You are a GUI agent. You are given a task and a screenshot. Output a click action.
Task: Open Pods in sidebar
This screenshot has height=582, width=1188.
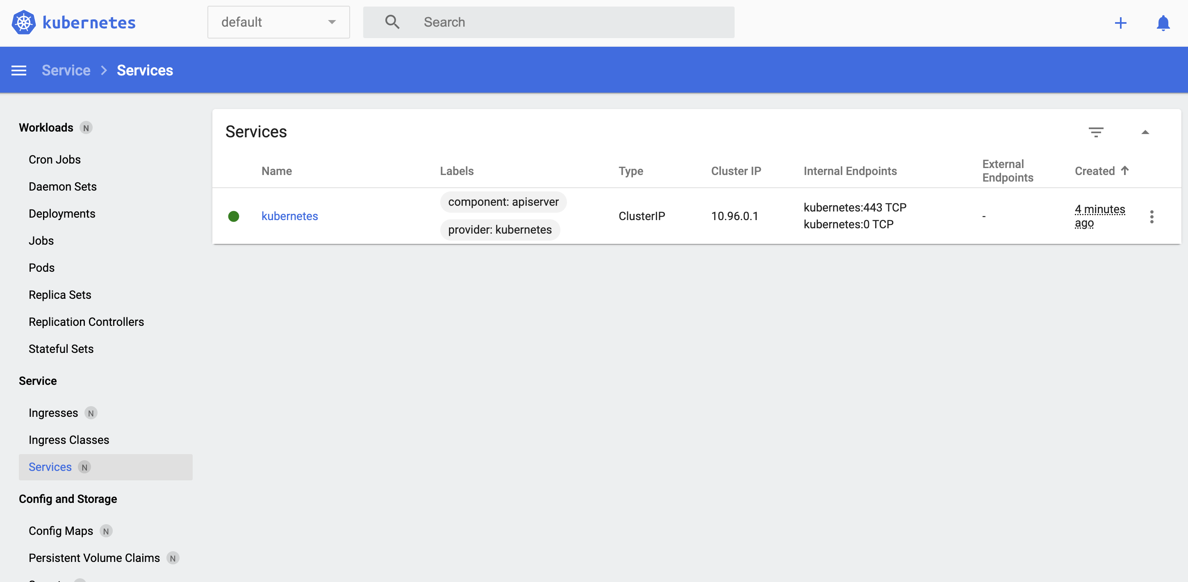(41, 268)
